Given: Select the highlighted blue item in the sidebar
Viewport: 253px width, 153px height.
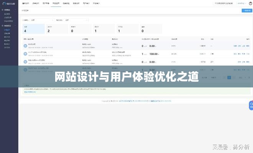Looking at the screenshot, I should [x=7, y=30].
